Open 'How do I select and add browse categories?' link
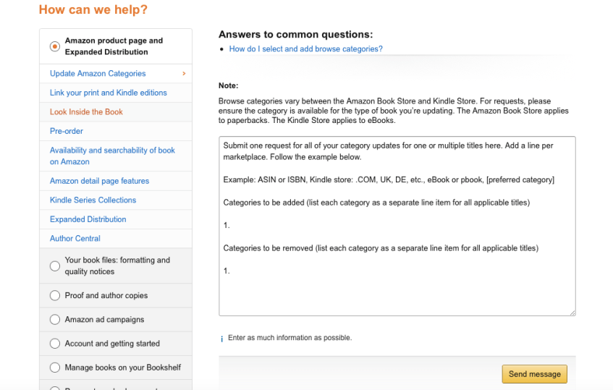Viewport: 613px width, 390px height. (305, 49)
